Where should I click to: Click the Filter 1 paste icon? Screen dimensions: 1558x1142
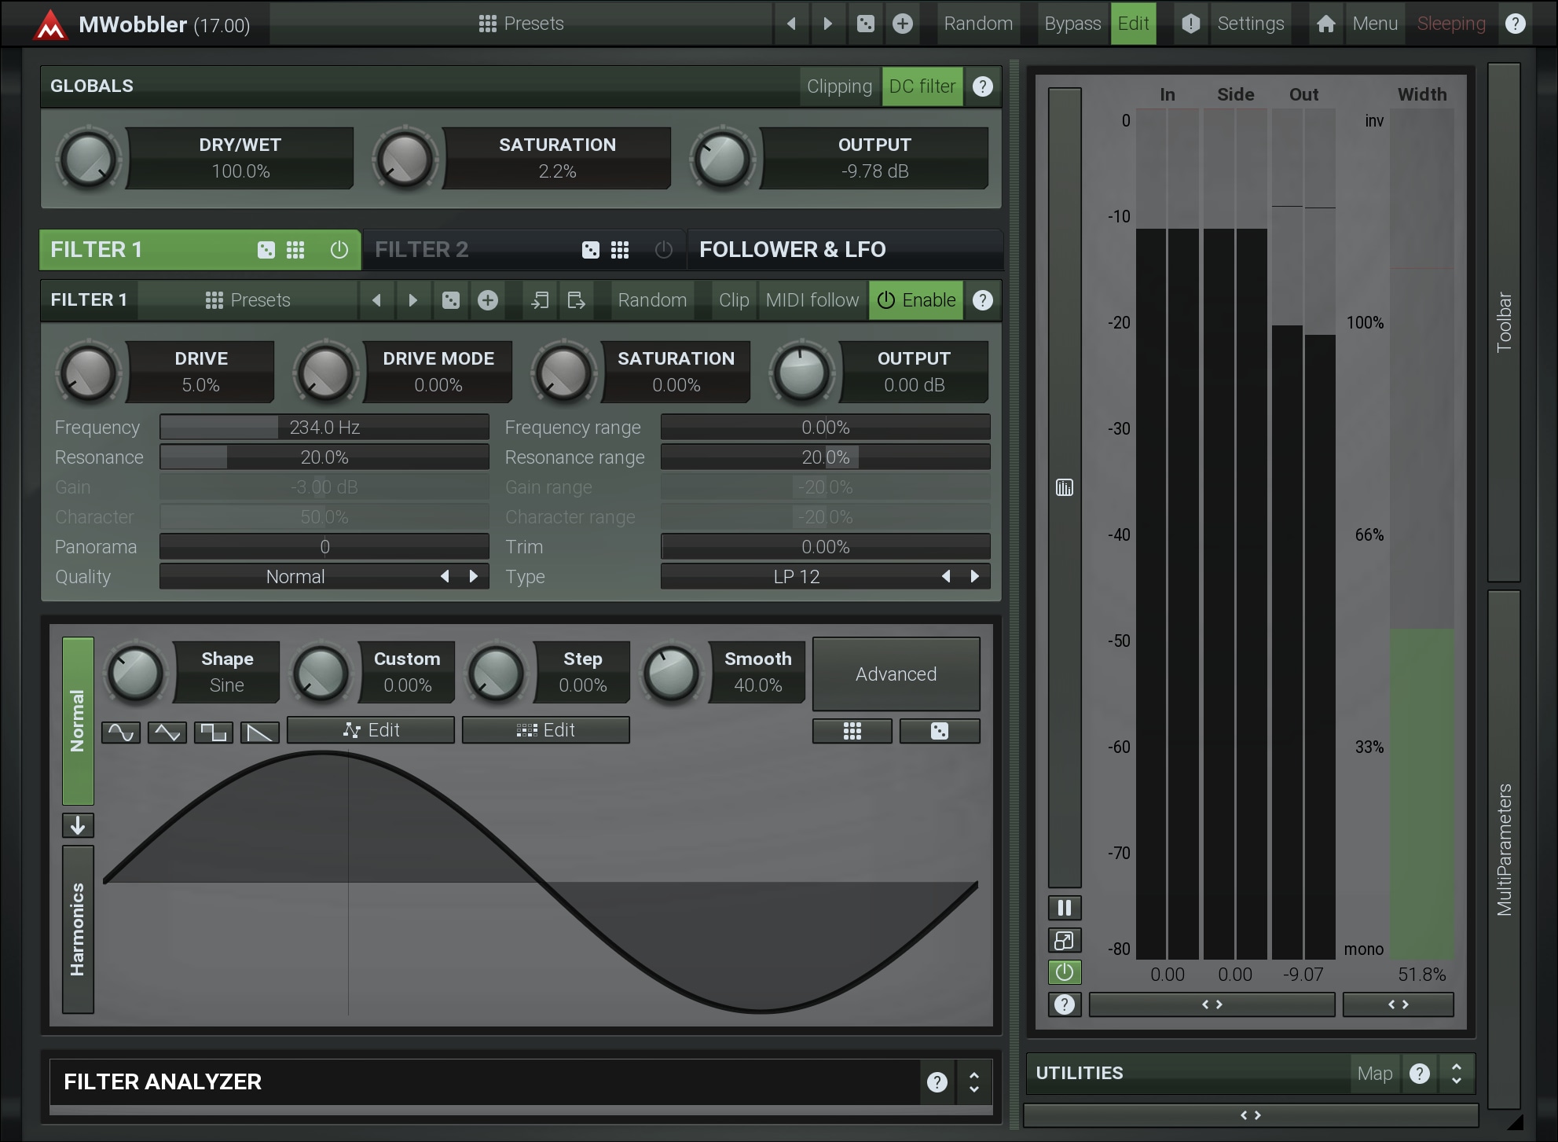[x=576, y=300]
